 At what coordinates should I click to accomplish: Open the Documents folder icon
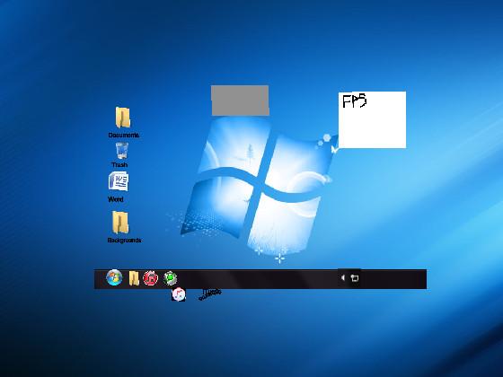pyautogui.click(x=123, y=118)
